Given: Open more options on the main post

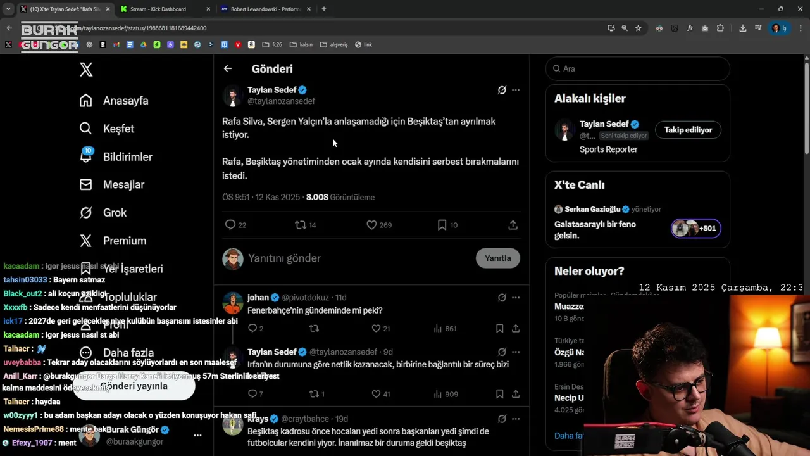Looking at the screenshot, I should [x=516, y=90].
